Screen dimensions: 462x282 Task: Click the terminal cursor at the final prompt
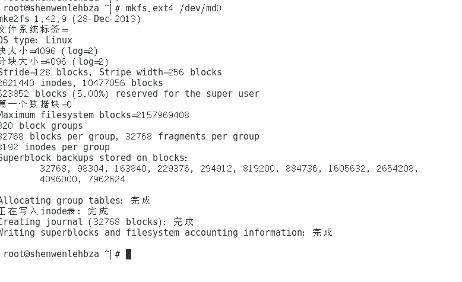129,254
